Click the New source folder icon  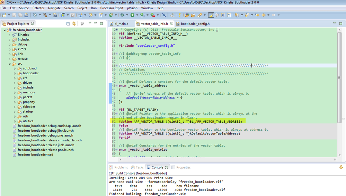click(90, 15)
